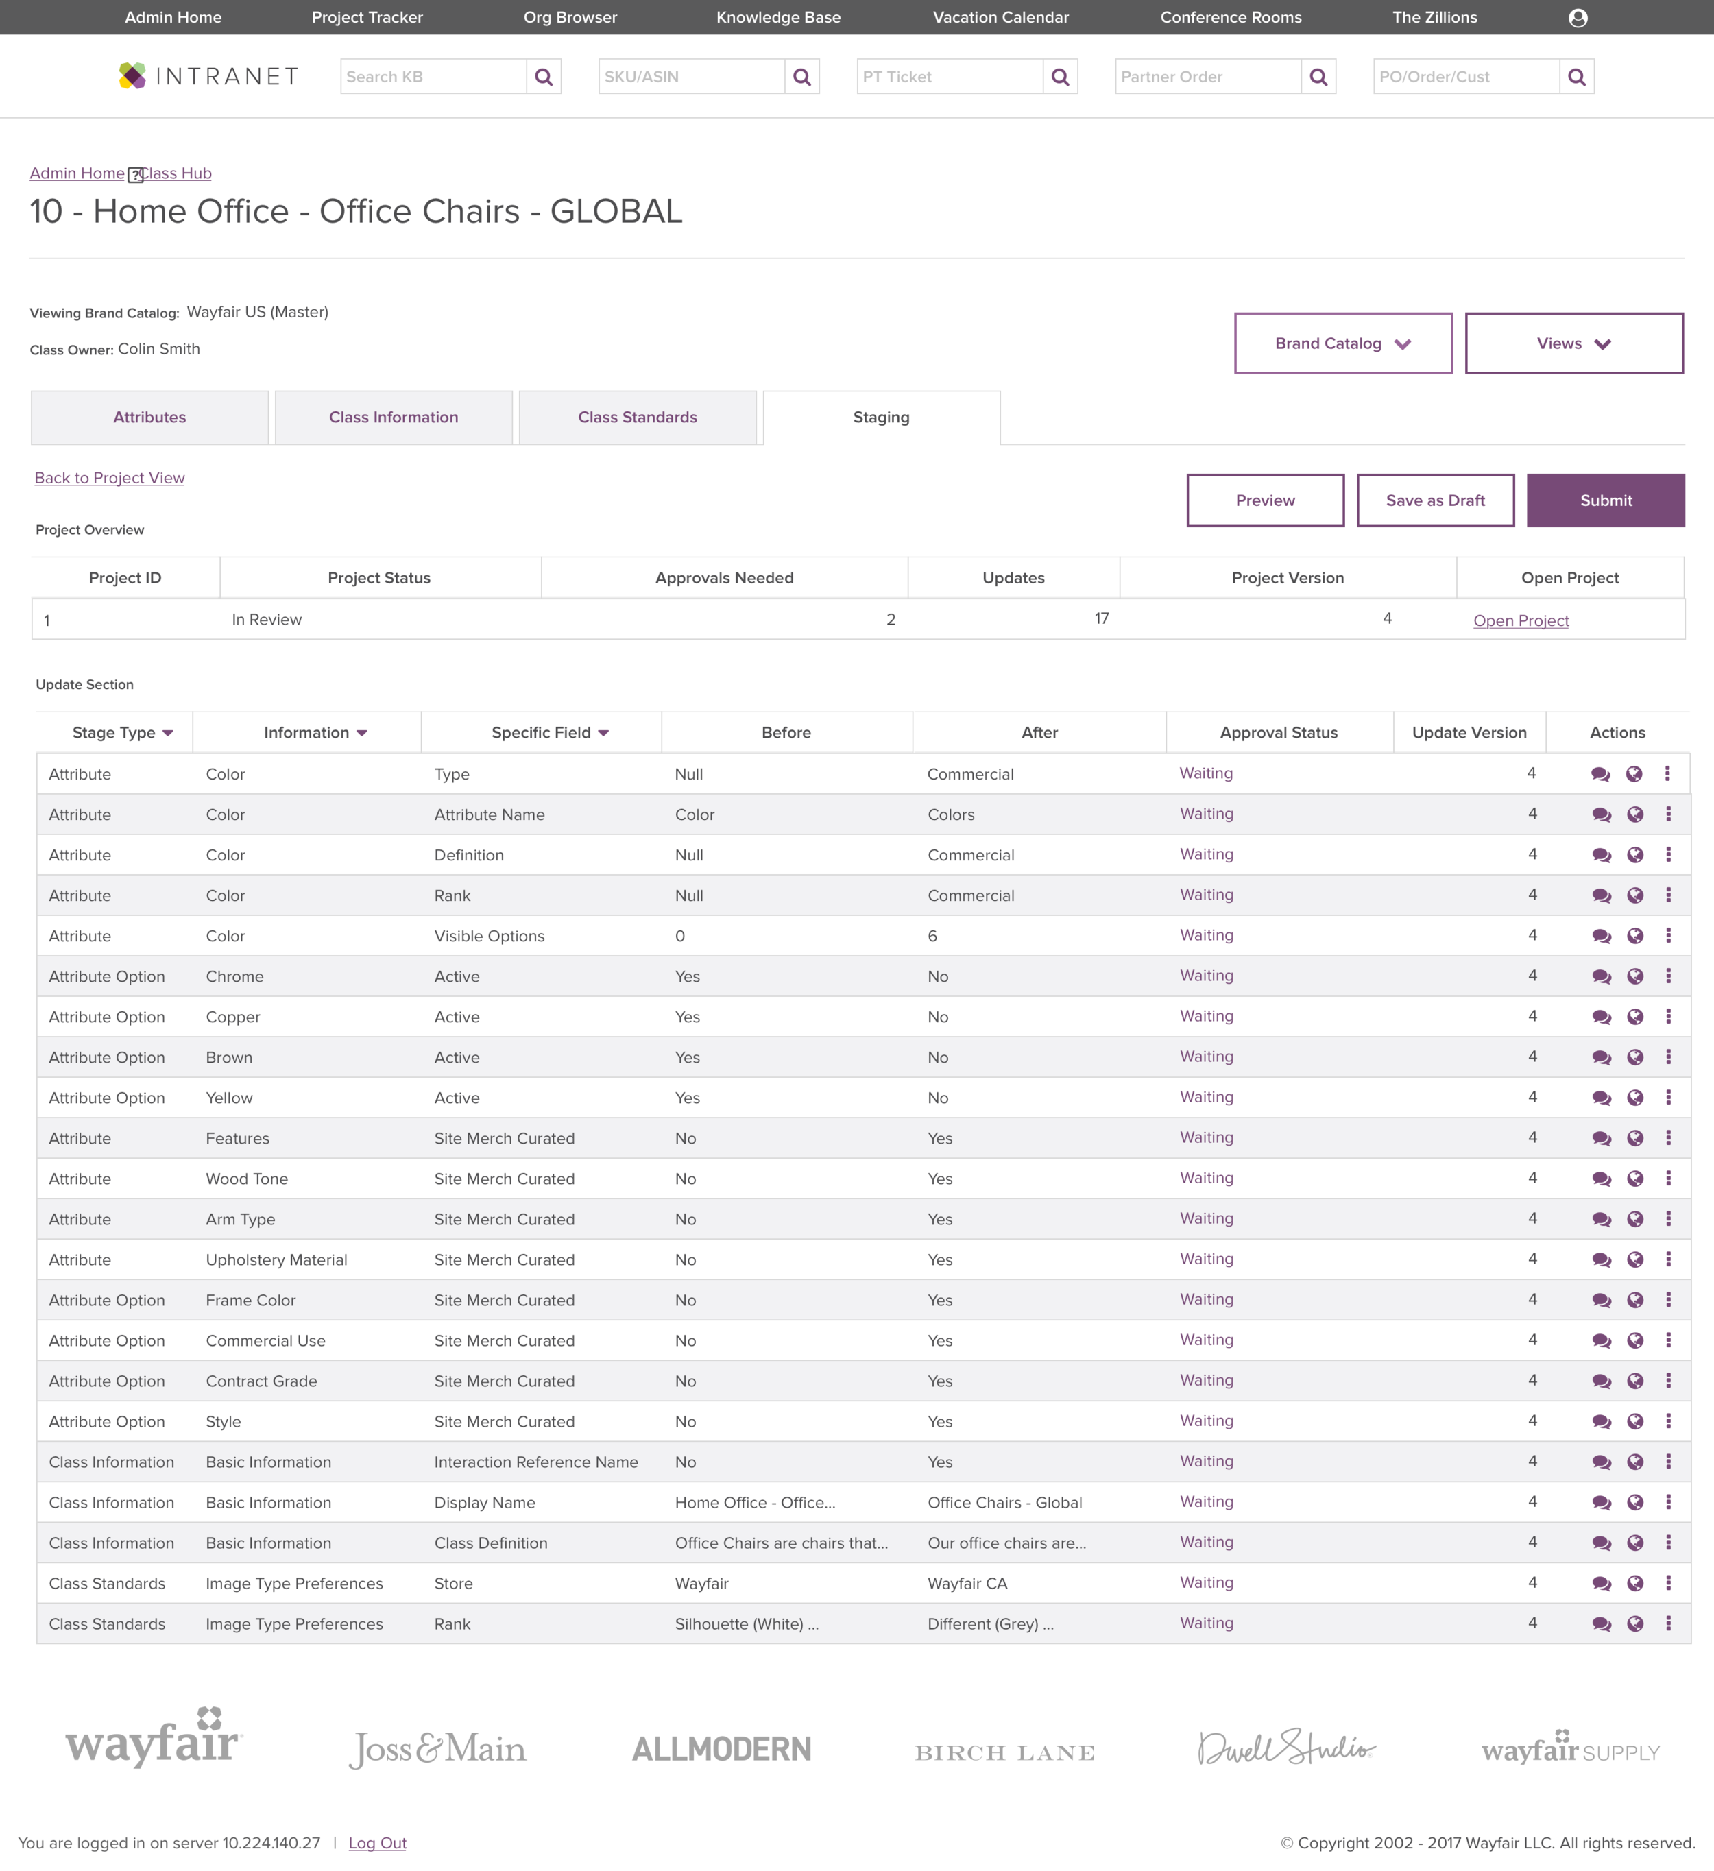Click the Birch Lane footer logo
The width and height of the screenshot is (1714, 1871).
pos(1005,1753)
